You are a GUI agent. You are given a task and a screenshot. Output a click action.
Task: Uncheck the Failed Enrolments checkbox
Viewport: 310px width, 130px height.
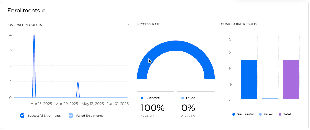(x=71, y=116)
